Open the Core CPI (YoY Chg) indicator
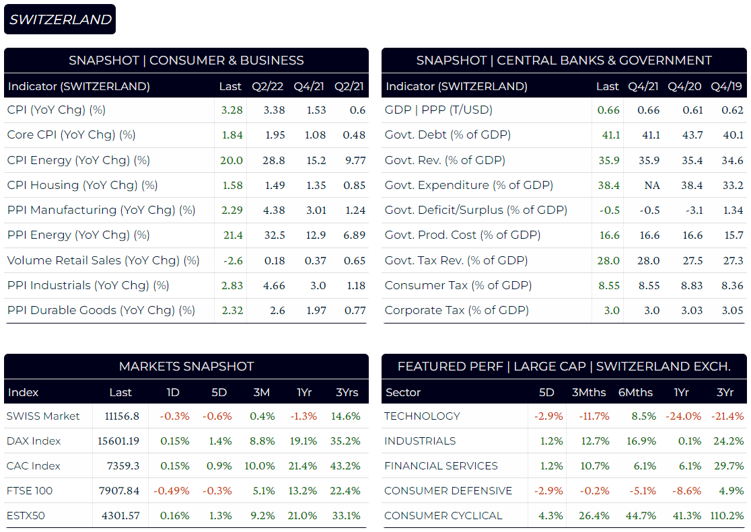 71,135
